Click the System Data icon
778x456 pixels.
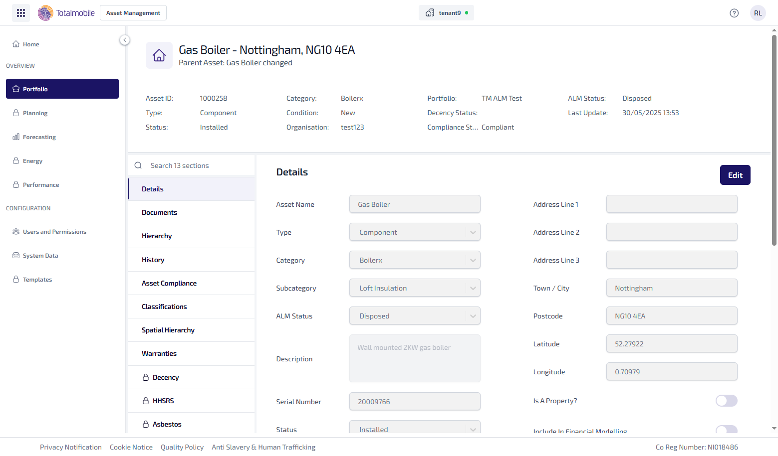coord(16,256)
